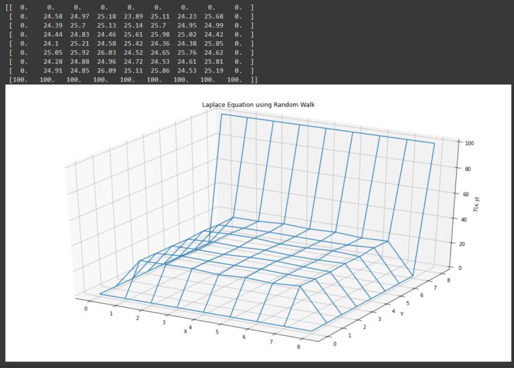Select the output value 25.02
The image size is (514, 368).
point(187,35)
